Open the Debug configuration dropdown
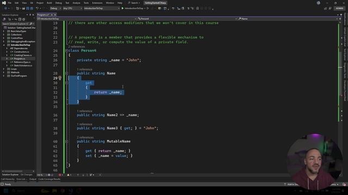This screenshot has width=348, height=195. [x=55, y=8]
